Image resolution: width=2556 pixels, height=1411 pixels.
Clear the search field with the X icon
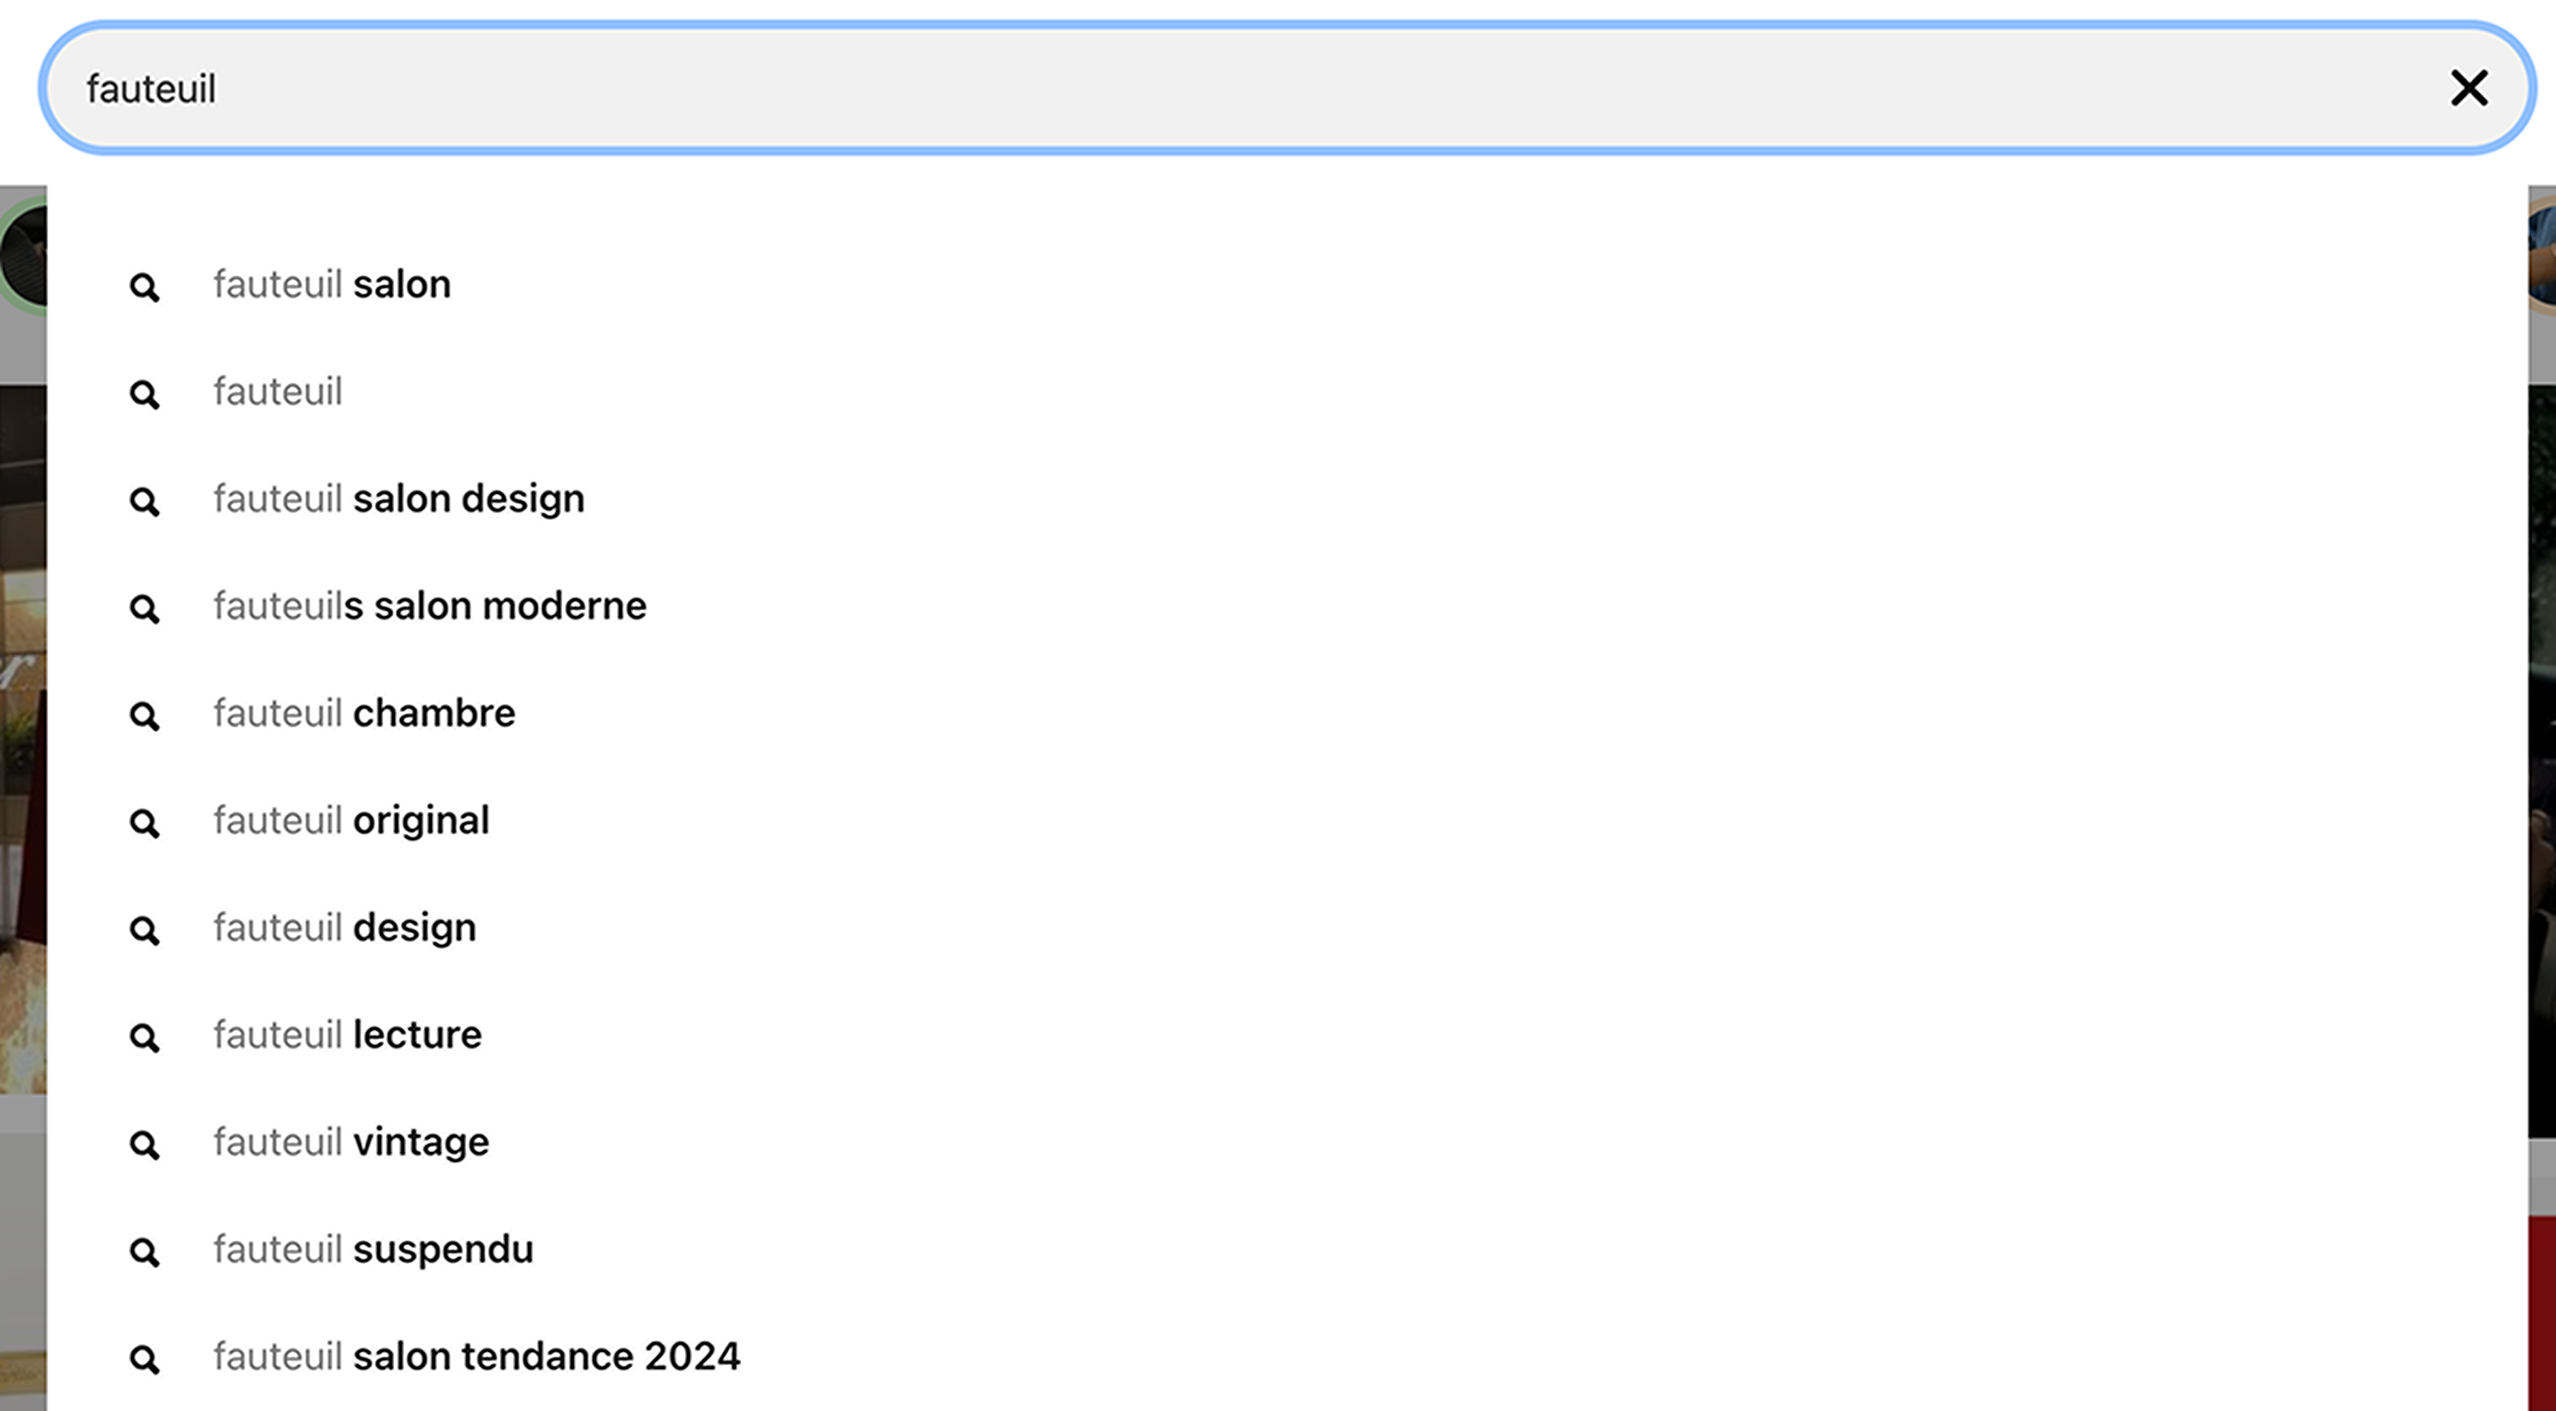coord(2469,88)
